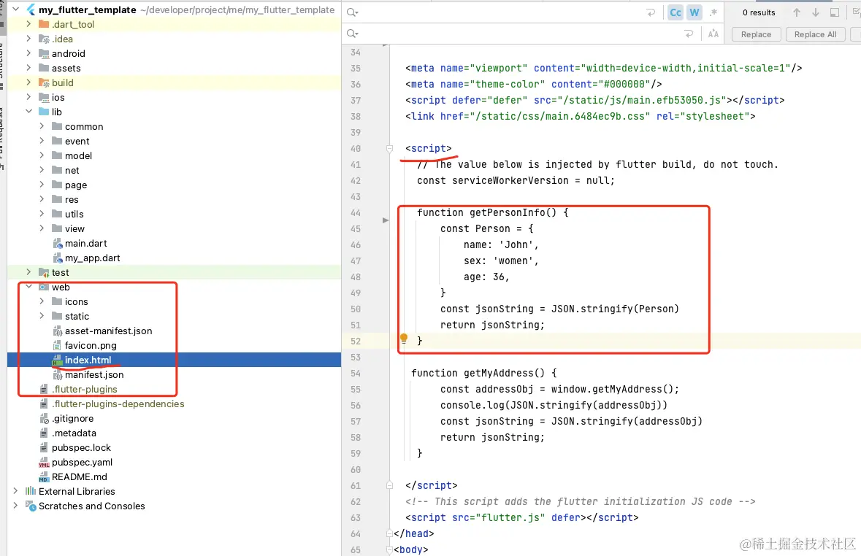
Task: Toggle Preserve Case (AA) replace option
Action: [x=713, y=34]
